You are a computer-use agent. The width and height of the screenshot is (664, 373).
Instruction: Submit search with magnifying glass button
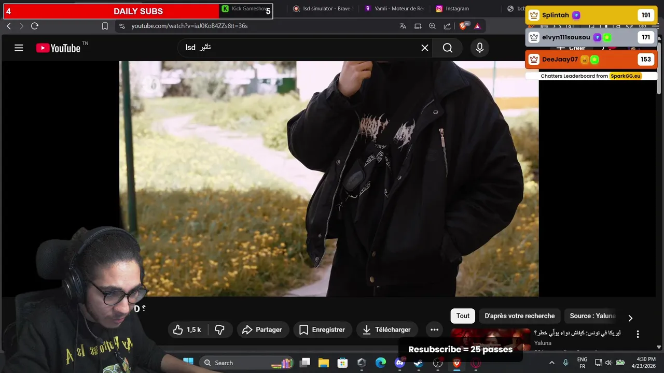[x=448, y=48]
